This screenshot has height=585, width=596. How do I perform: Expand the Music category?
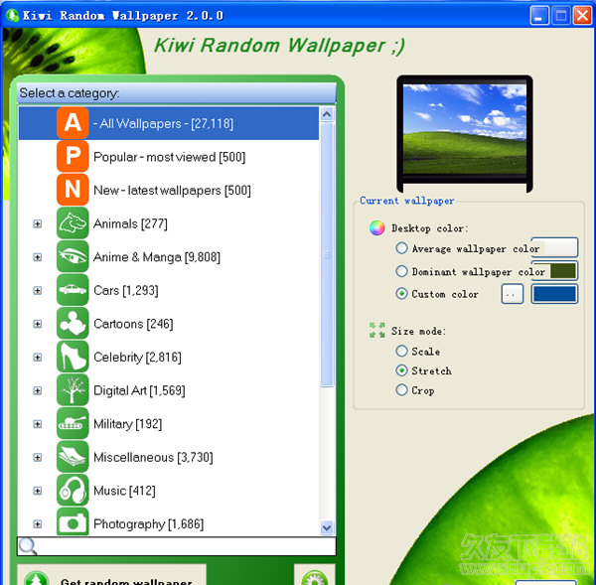point(38,491)
